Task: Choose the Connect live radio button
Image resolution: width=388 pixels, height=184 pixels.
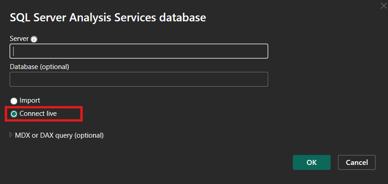Action: (14, 114)
